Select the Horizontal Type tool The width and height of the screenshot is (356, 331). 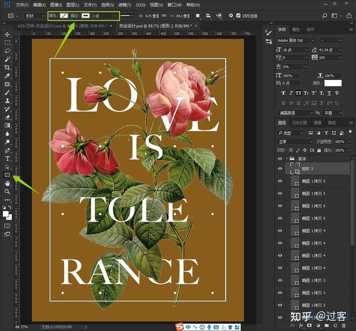coord(7,158)
